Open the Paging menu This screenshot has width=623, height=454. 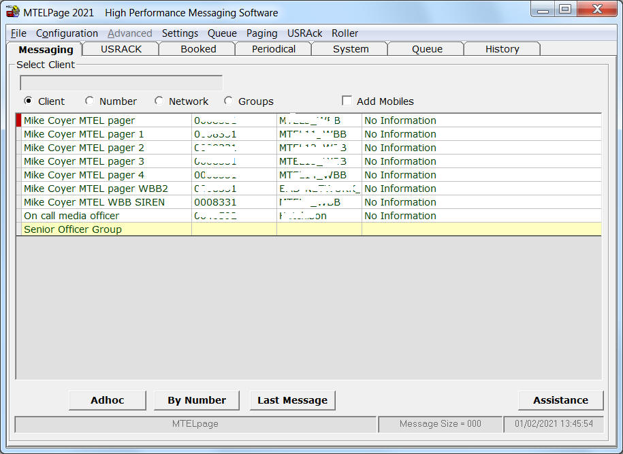click(x=261, y=33)
